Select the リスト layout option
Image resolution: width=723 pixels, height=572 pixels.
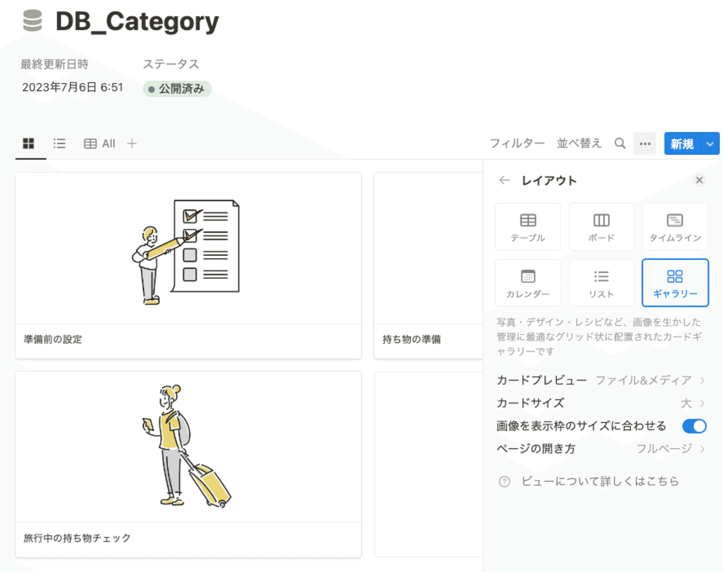(x=601, y=282)
